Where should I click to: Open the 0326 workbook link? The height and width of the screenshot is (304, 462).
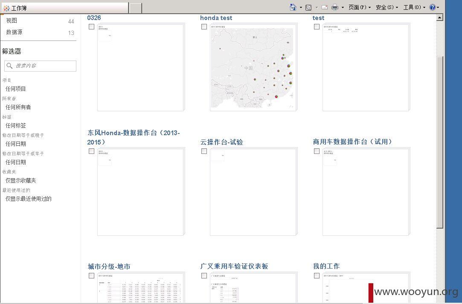pyautogui.click(x=94, y=17)
